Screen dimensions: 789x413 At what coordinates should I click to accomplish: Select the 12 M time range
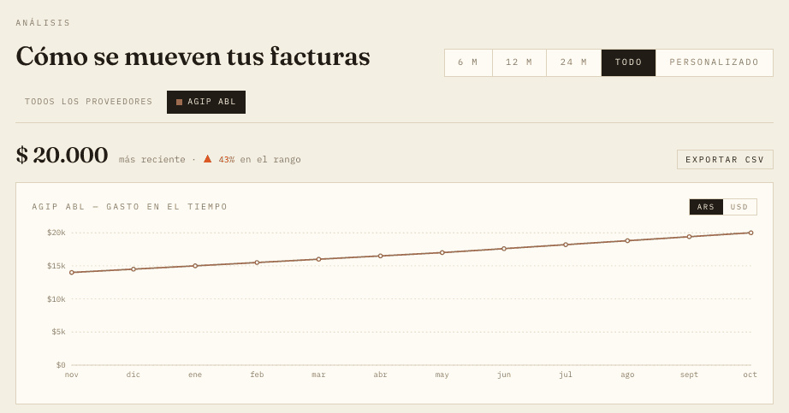[519, 62]
